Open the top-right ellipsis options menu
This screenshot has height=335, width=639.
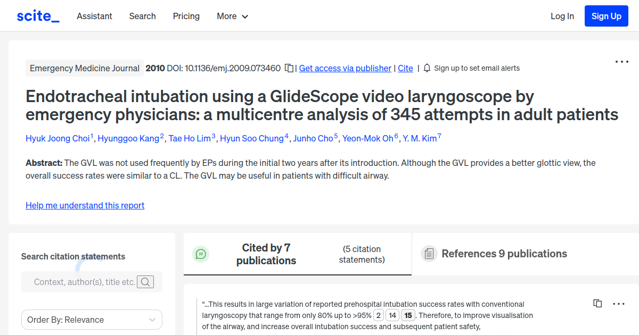pos(621,62)
